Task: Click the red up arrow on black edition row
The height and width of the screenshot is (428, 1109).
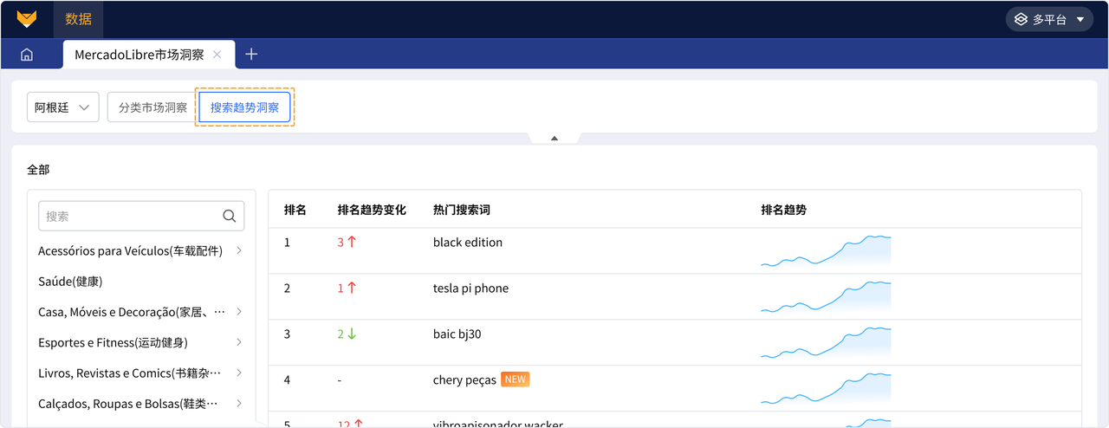Action: [352, 243]
